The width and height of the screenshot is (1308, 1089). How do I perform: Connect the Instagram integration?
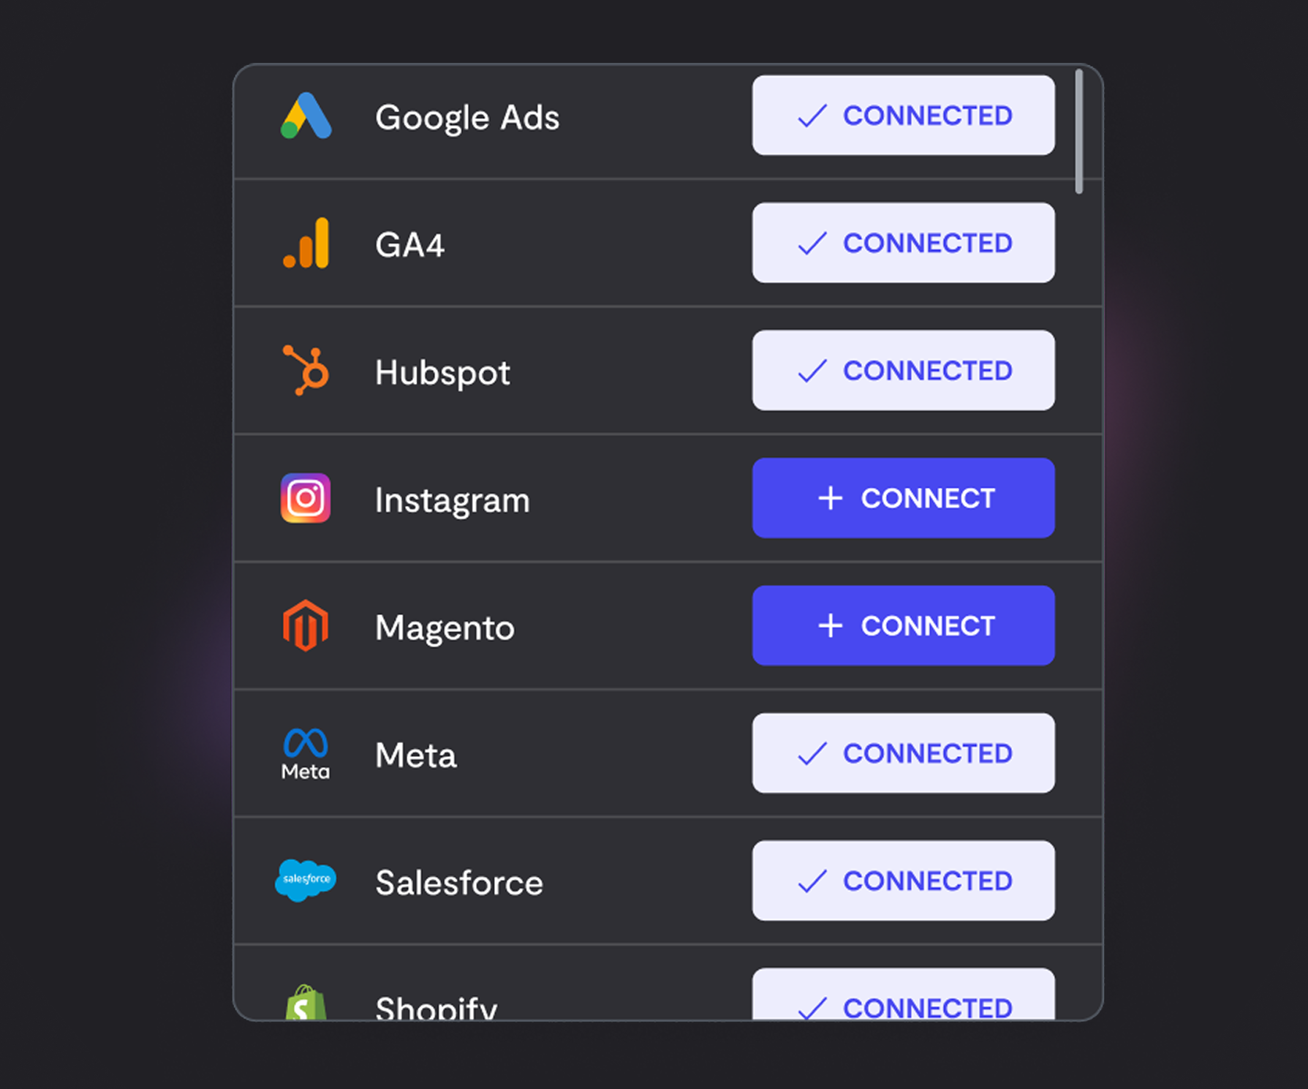(903, 498)
